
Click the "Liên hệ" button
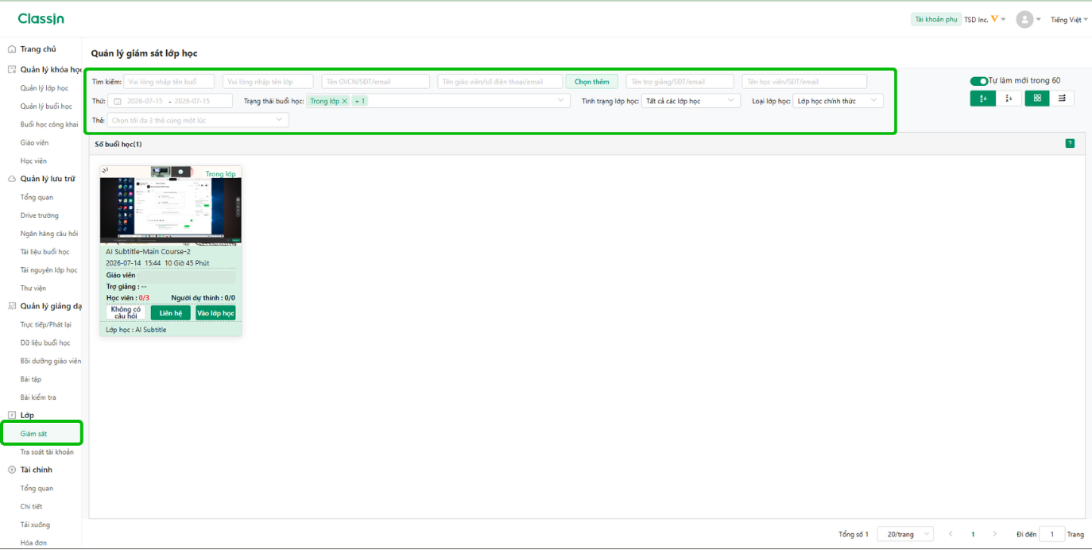(171, 313)
